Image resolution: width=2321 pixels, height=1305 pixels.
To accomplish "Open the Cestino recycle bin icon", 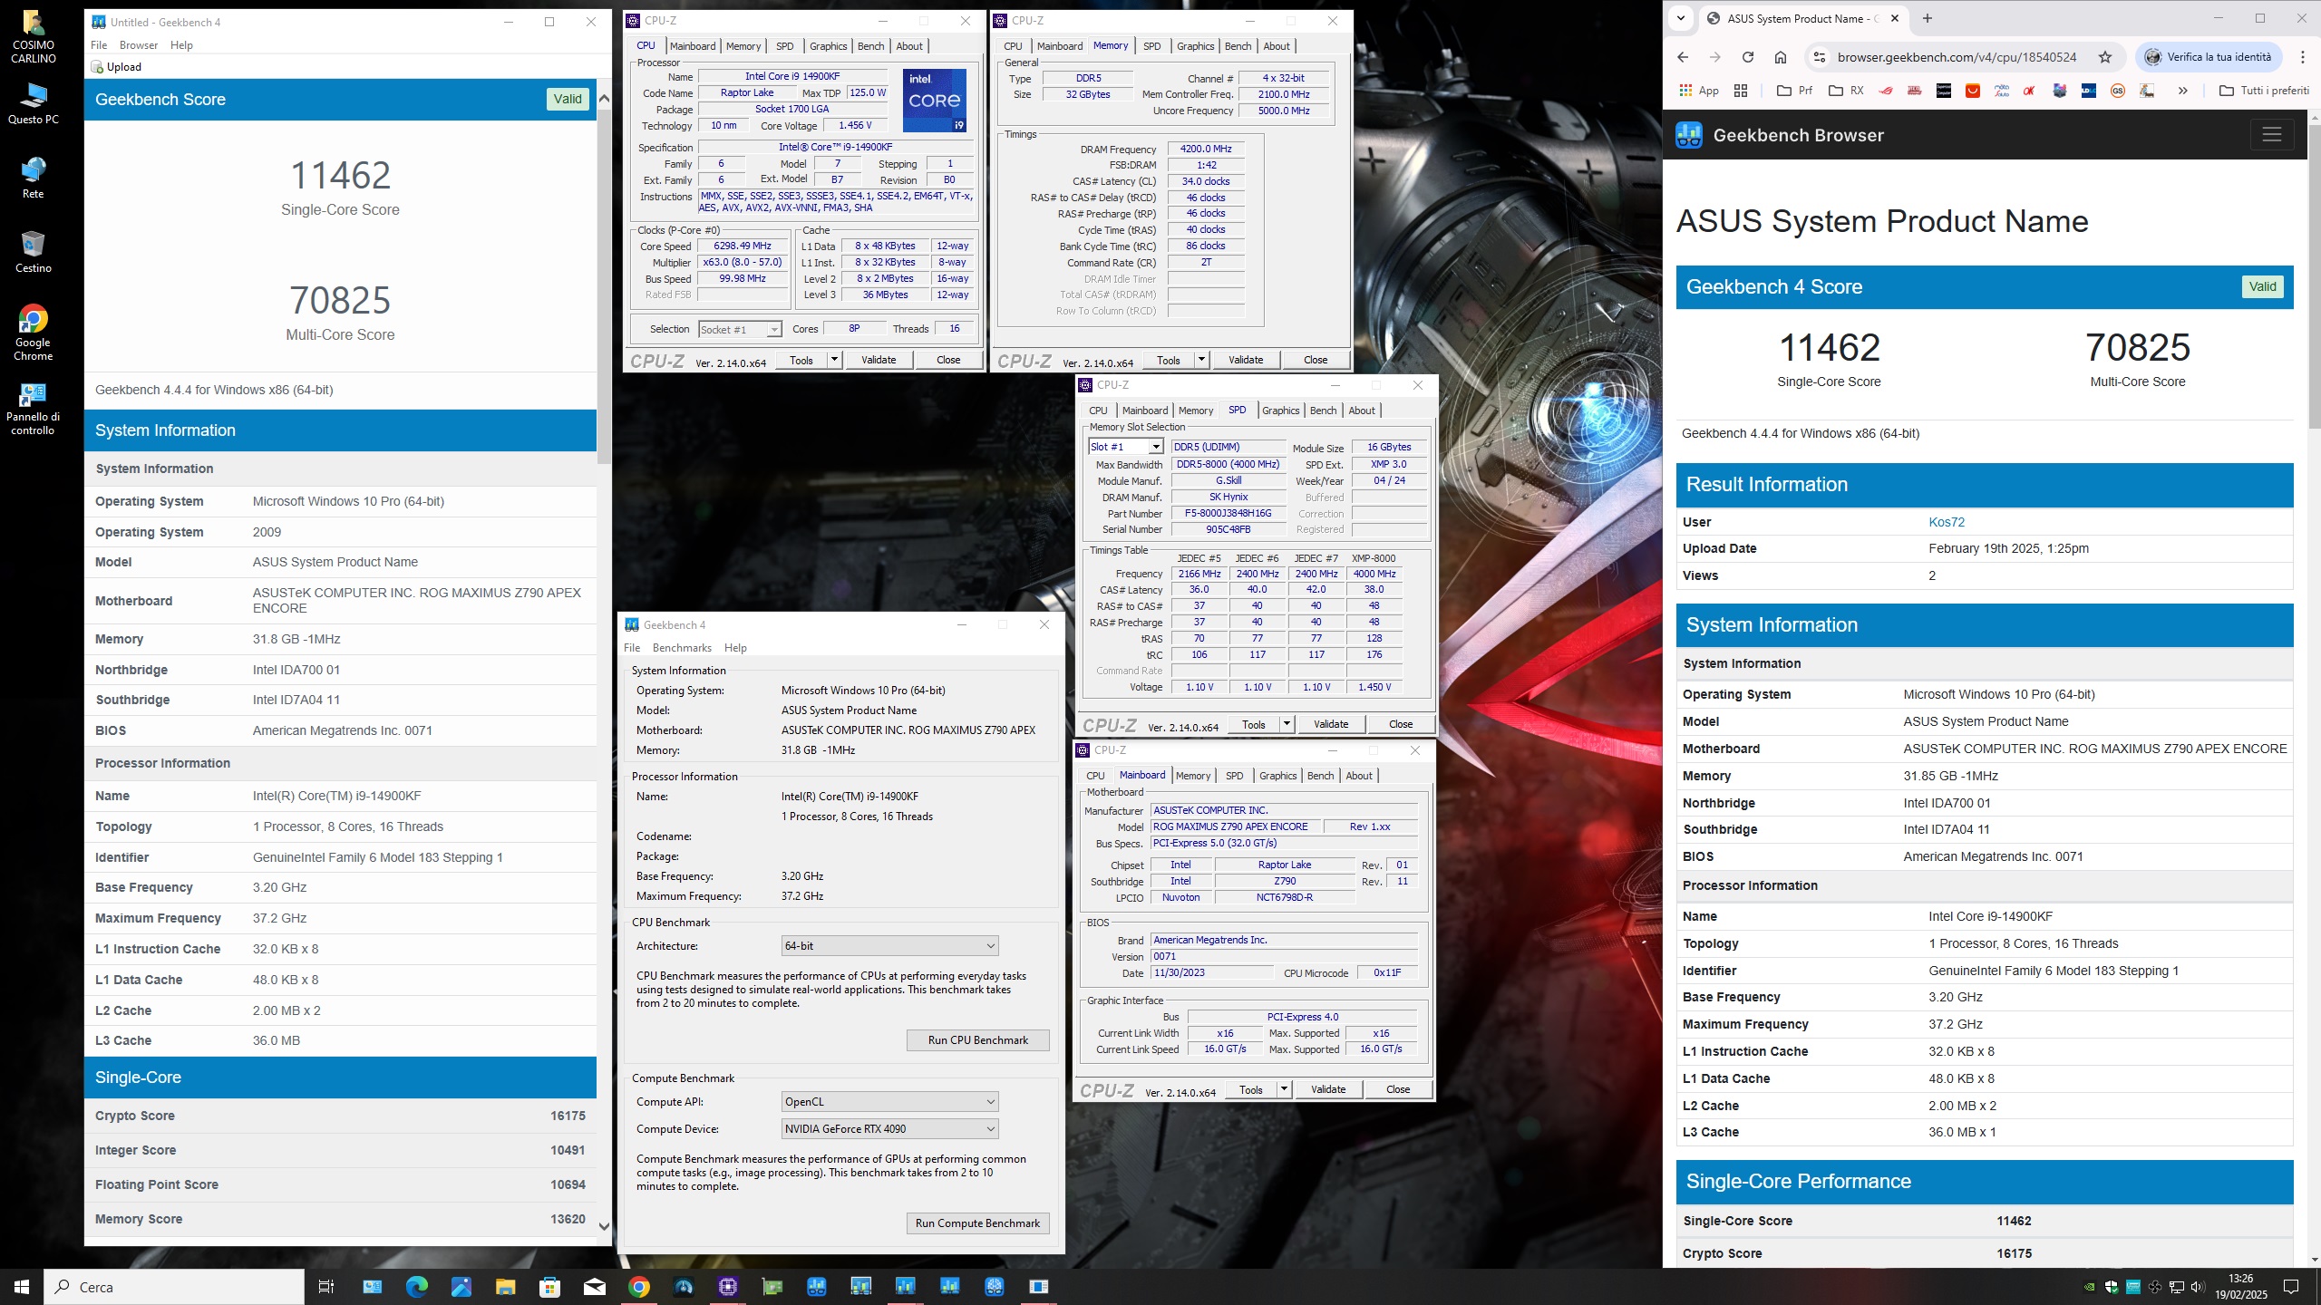I will [x=33, y=252].
